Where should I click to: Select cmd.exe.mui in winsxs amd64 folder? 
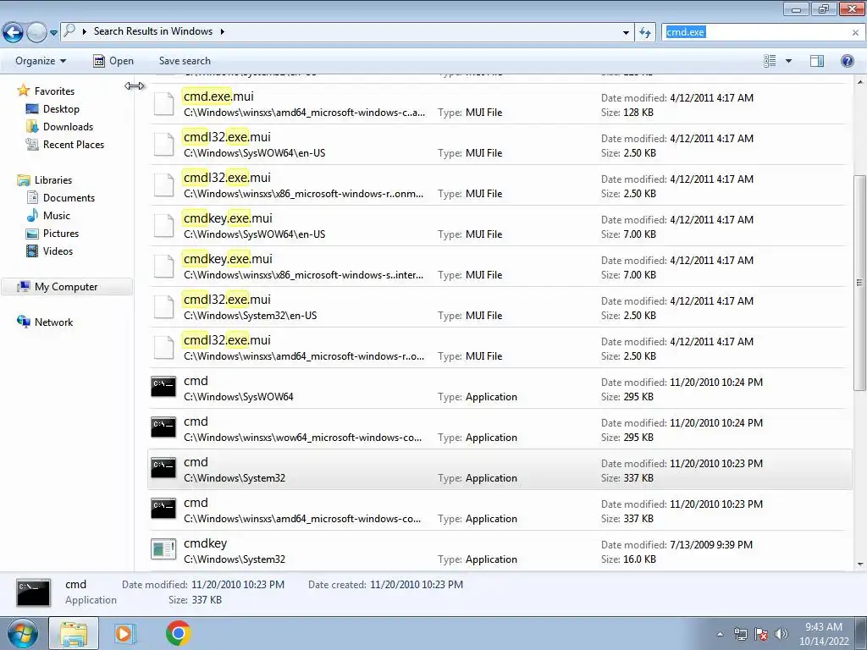(x=498, y=104)
